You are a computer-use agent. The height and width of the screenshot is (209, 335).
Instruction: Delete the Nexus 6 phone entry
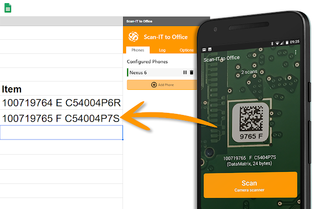click(192, 73)
